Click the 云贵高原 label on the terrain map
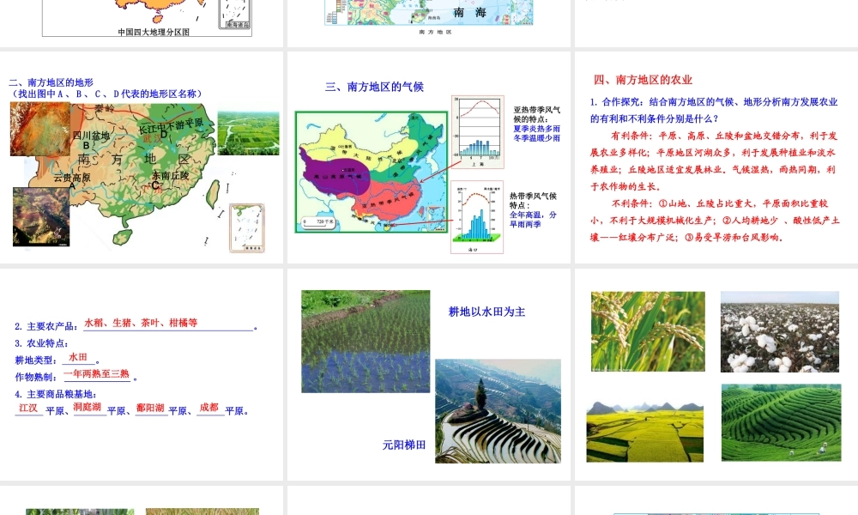 pyautogui.click(x=72, y=178)
